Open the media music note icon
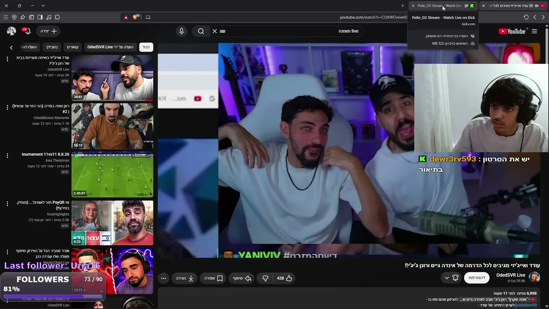Screen dimensions: 549x309 pos(48,17)
